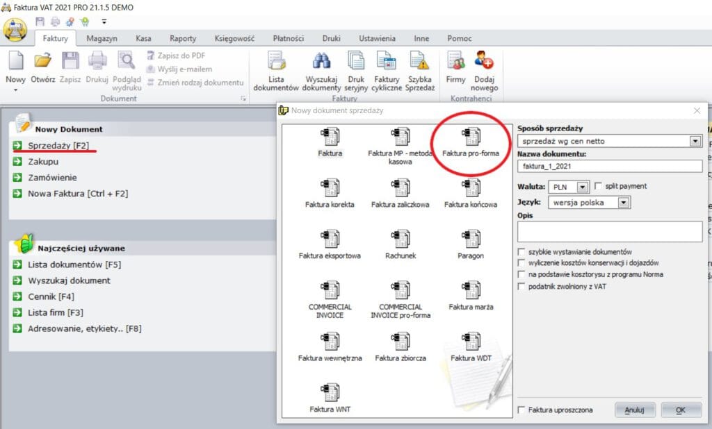This screenshot has width=712, height=429.
Task: Expand the Sposób sprzedaży dropdown
Action: [695, 141]
